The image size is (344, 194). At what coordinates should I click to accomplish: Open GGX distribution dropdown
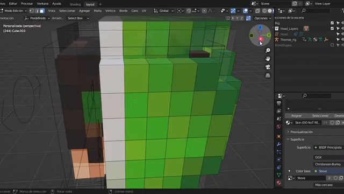click(328, 157)
